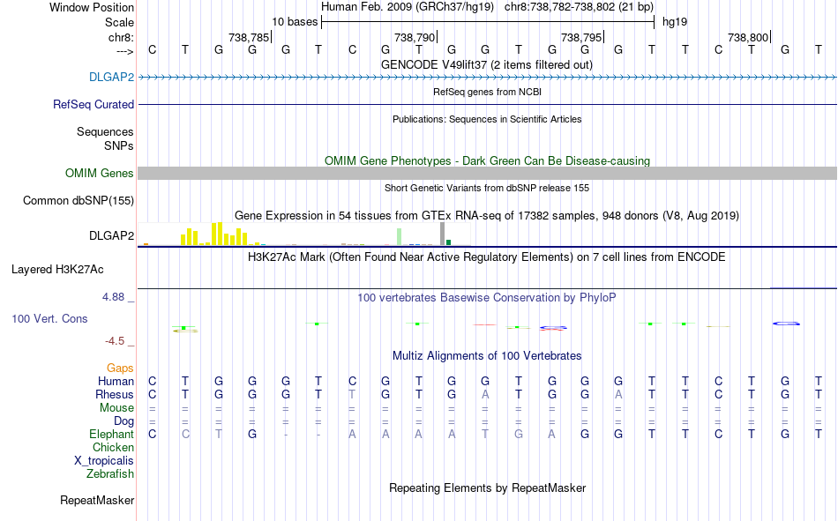Click the Window Position label

pyautogui.click(x=92, y=7)
